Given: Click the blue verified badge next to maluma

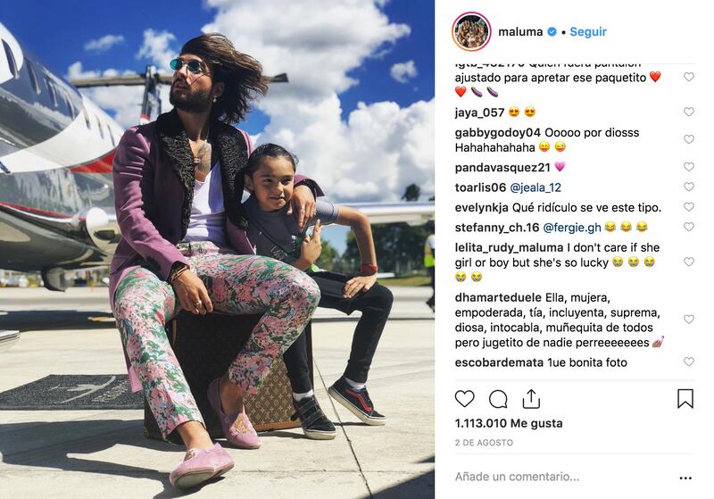Looking at the screenshot, I should point(552,32).
